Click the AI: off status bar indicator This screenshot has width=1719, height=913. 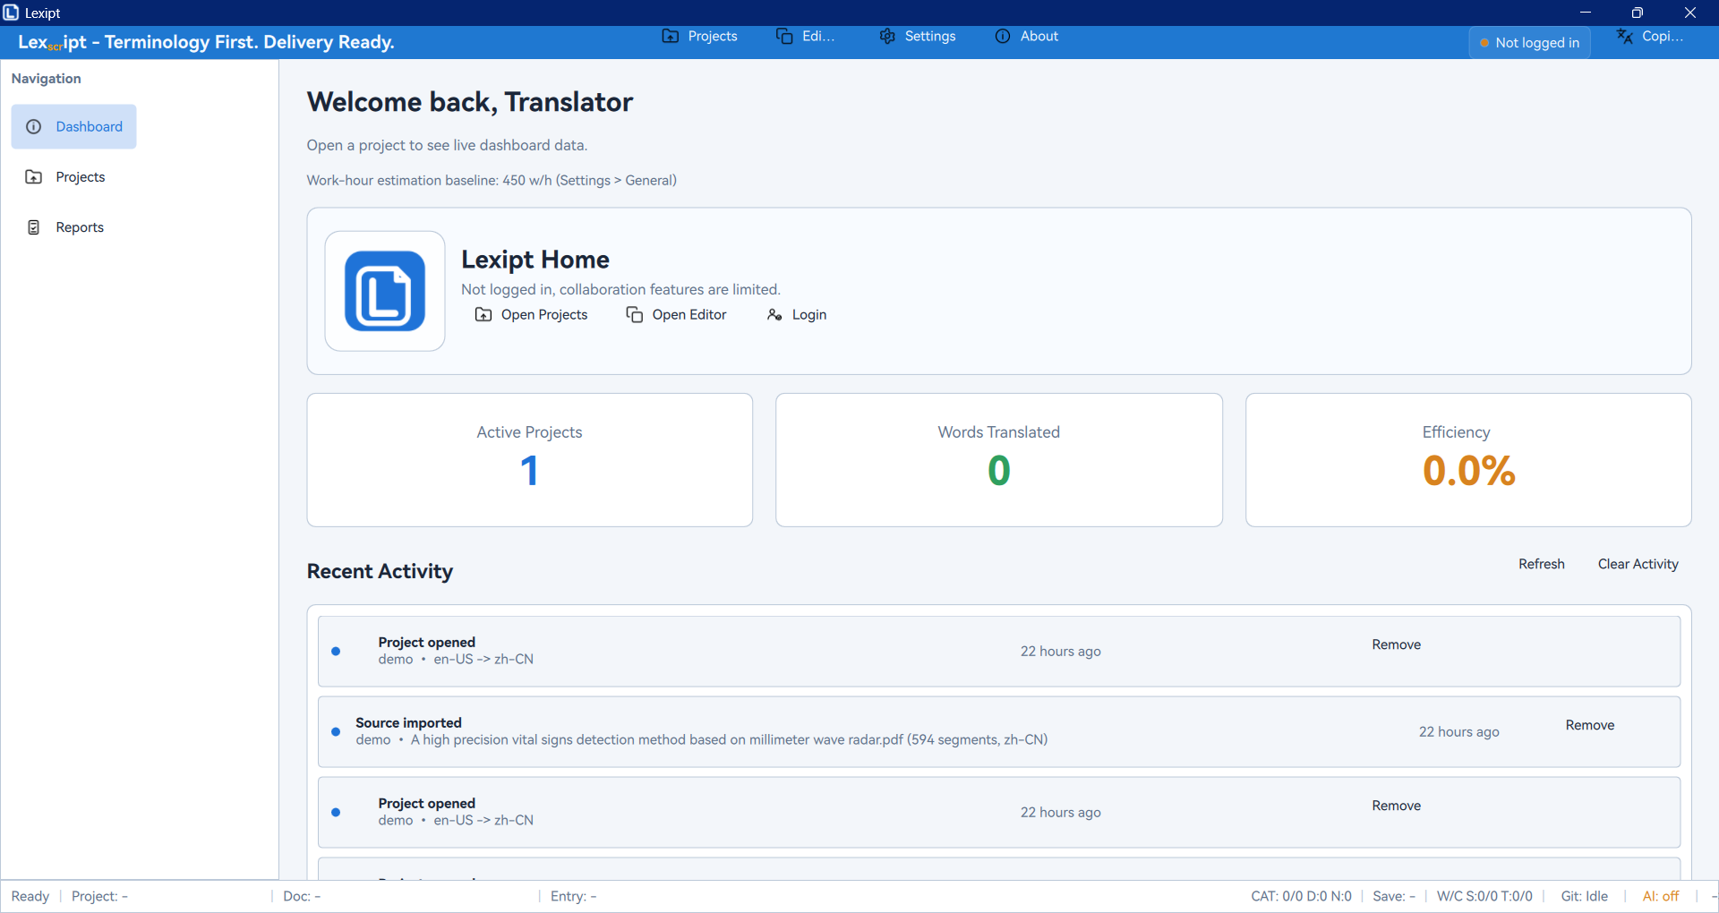(x=1660, y=896)
